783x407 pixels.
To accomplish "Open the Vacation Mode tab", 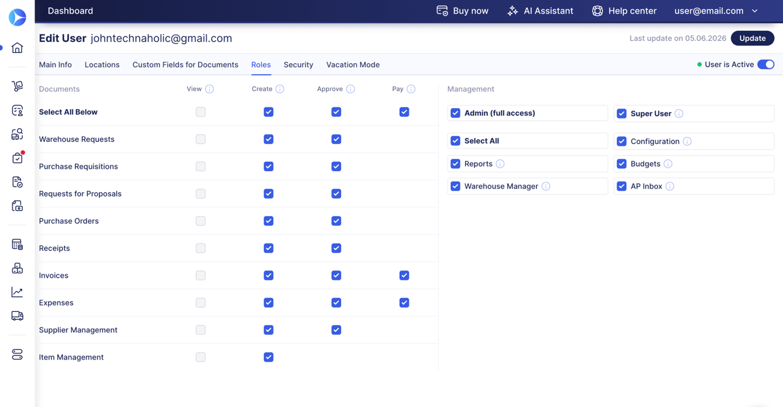I will click(x=353, y=65).
